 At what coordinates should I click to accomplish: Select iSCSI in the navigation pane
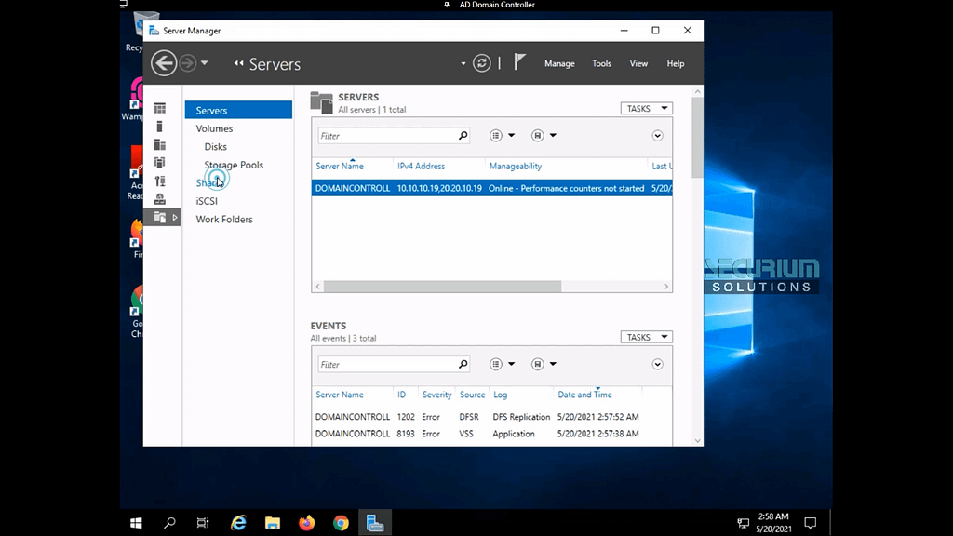tap(206, 201)
